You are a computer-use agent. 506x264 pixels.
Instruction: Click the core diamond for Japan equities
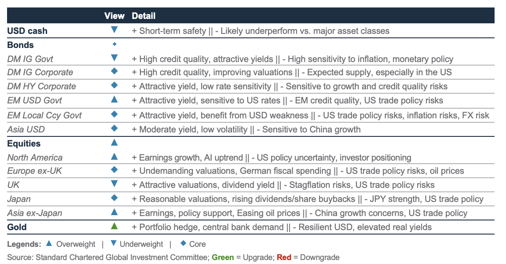coord(114,198)
